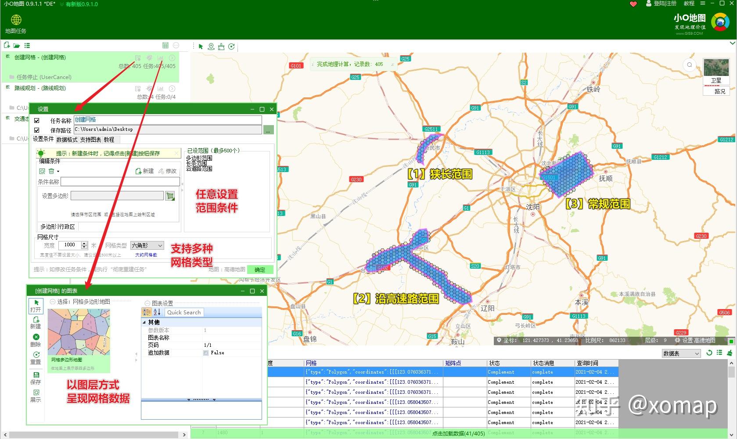This screenshot has height=439, width=737.
Task: Click the trash delete icon in 编辑条件
Action: (51, 171)
